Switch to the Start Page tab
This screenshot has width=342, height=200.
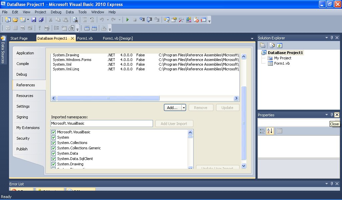pos(19,38)
